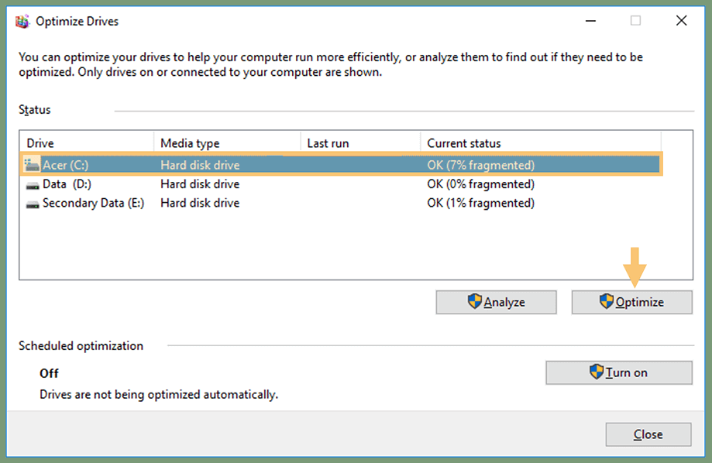
Task: Select the highlighted Acer (C:) drive row
Action: click(x=232, y=164)
